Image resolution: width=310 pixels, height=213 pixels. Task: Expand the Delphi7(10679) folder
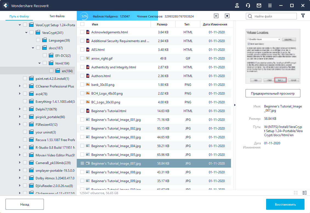tap(19, 109)
